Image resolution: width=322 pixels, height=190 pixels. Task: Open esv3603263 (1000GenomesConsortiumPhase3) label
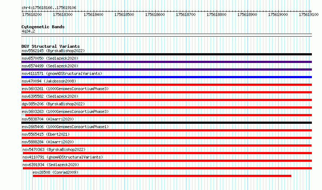click(65, 111)
